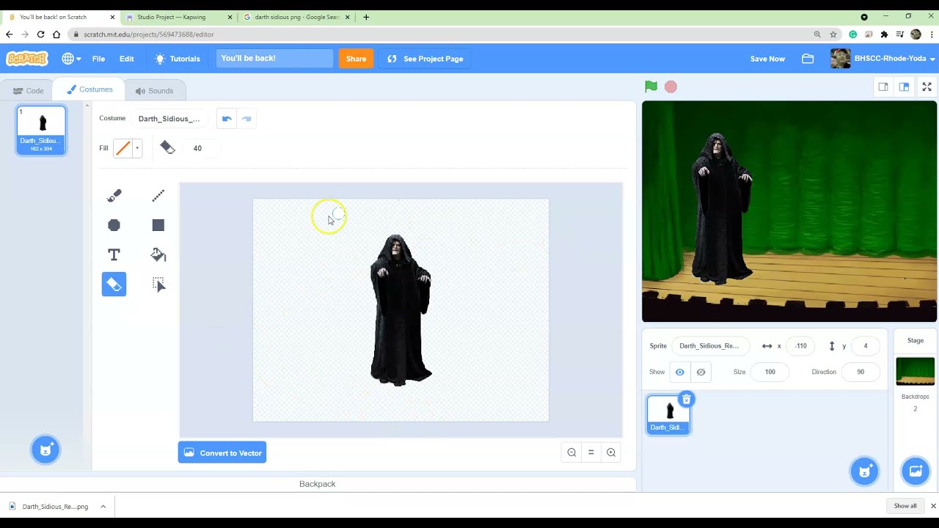Open the Choose a Backdrop button
The width and height of the screenshot is (939, 528).
[x=915, y=471]
